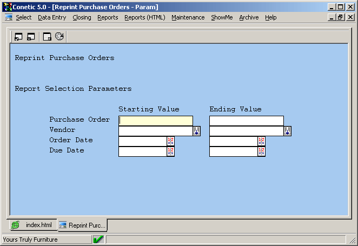Switch to the index.html tab
358x246 pixels.
pos(32,225)
